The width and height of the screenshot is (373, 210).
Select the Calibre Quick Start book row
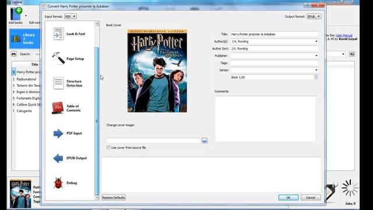26,104
